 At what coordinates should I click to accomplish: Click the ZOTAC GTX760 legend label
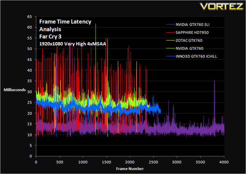point(189,41)
